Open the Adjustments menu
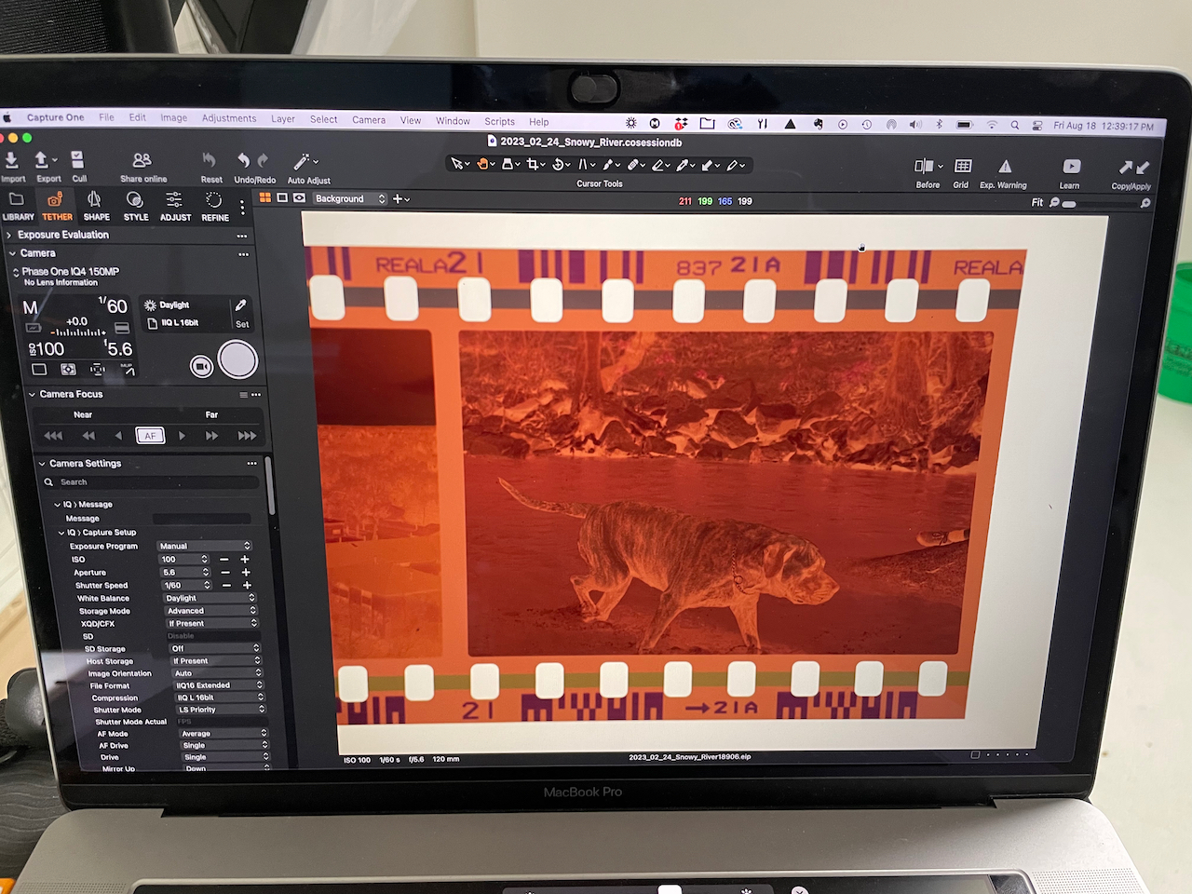The height and width of the screenshot is (894, 1192). [x=229, y=118]
